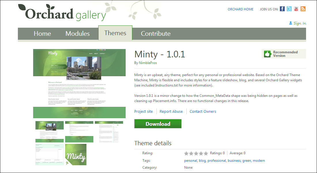Click the Sign In link
317x173 pixels.
pyautogui.click(x=300, y=23)
